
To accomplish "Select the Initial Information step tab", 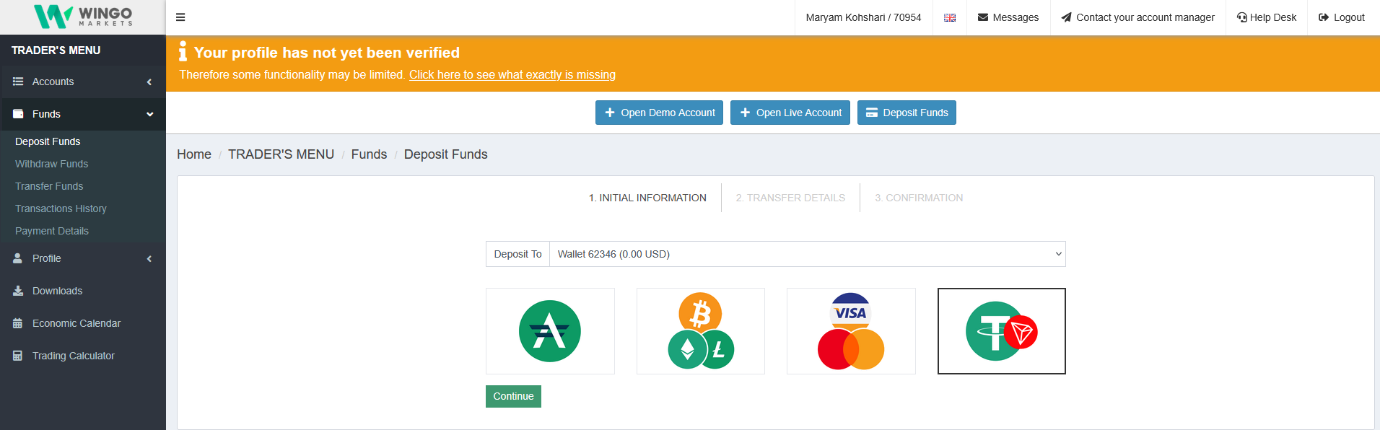I will point(647,198).
